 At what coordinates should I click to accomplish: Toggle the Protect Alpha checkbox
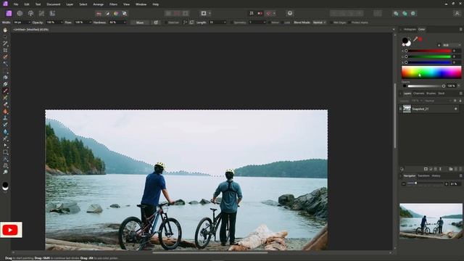coord(349,22)
